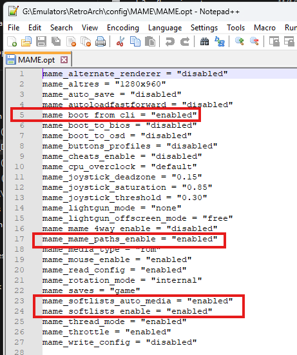The width and height of the screenshot is (297, 355).
Task: Open the View menu
Action: [x=90, y=28]
